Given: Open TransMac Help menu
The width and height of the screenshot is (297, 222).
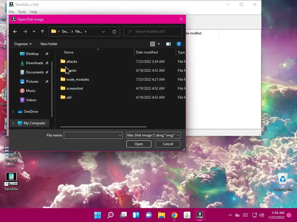Looking at the screenshot, I should [33, 12].
